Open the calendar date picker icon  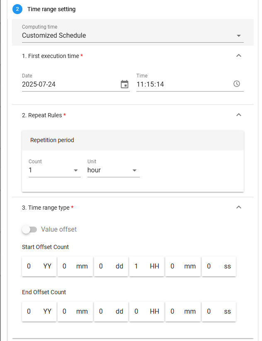click(x=124, y=84)
